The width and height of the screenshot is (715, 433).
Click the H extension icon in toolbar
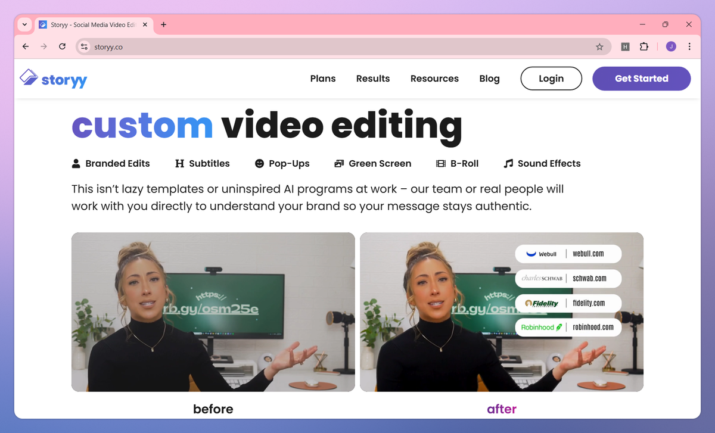coord(625,46)
